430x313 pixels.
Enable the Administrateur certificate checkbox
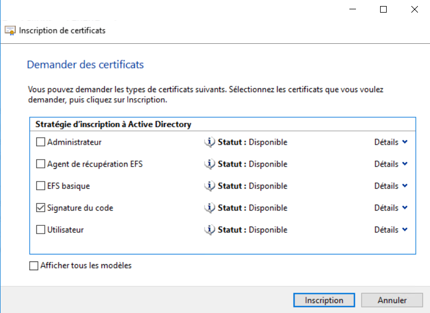pos(41,143)
